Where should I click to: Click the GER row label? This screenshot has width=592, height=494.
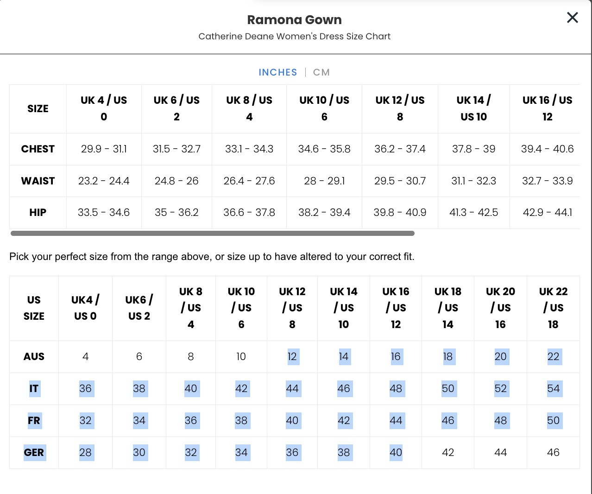(34, 452)
